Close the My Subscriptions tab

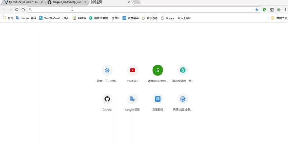pos(42,2)
